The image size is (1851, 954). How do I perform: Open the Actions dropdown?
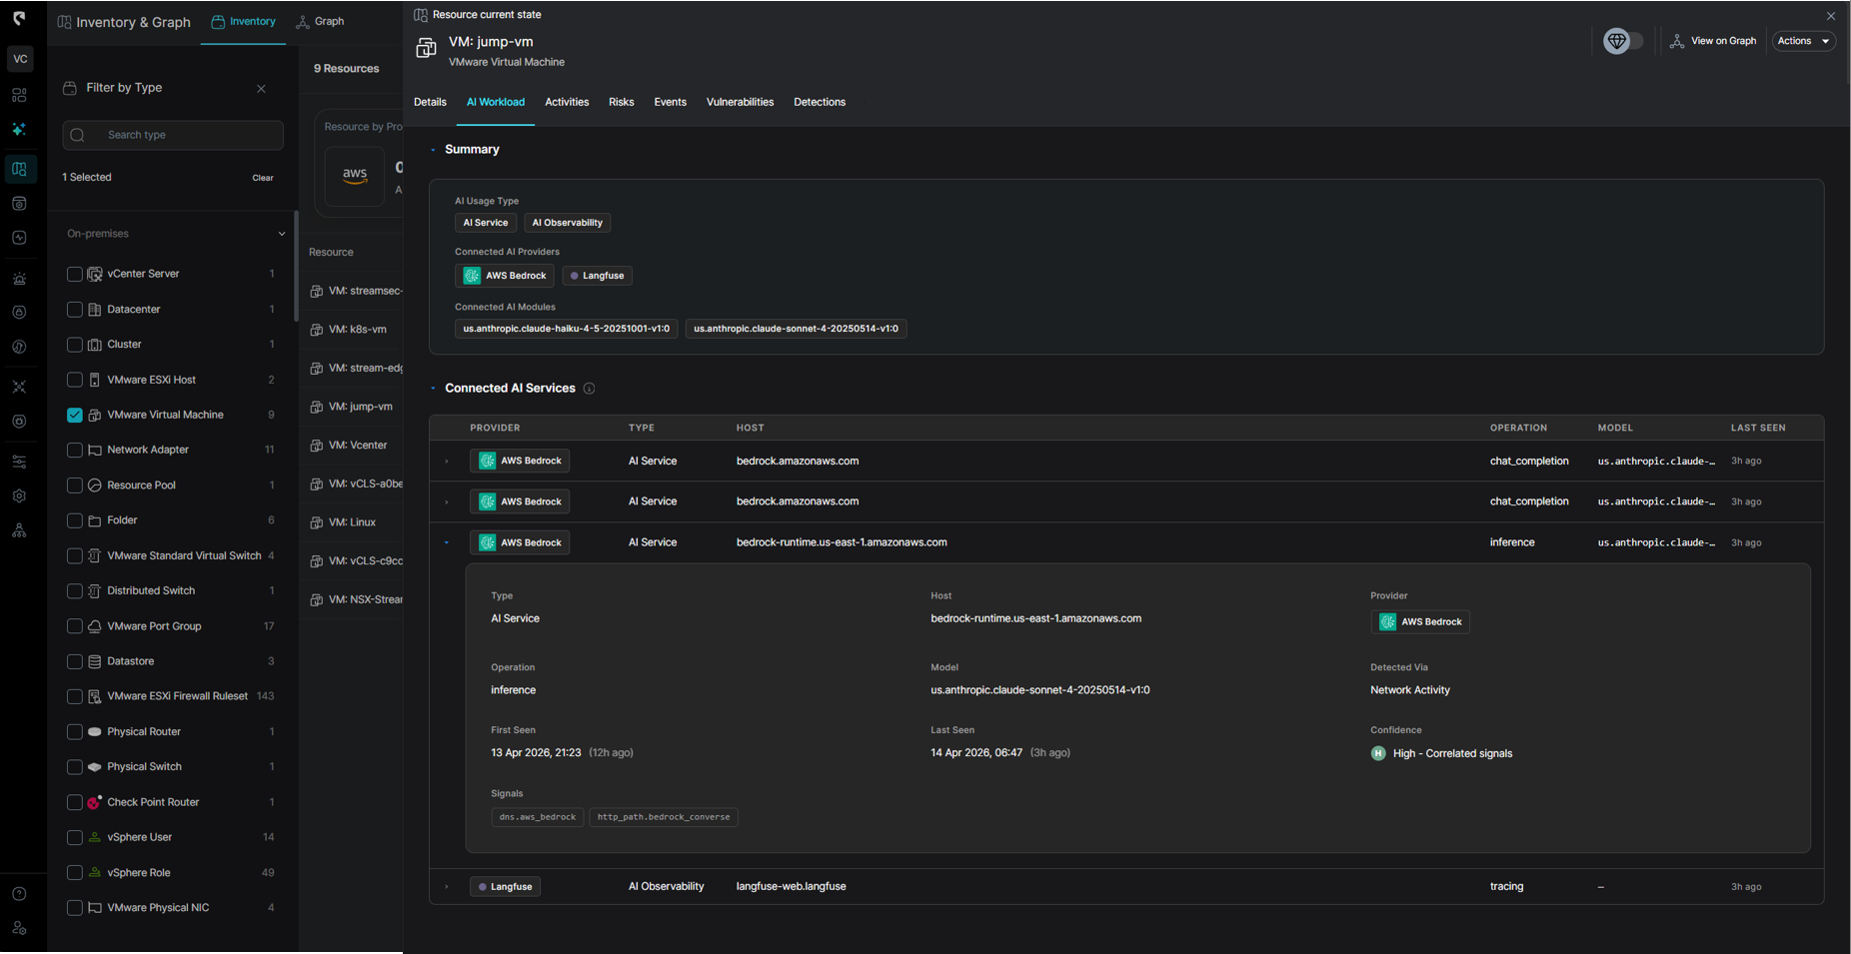1803,41
